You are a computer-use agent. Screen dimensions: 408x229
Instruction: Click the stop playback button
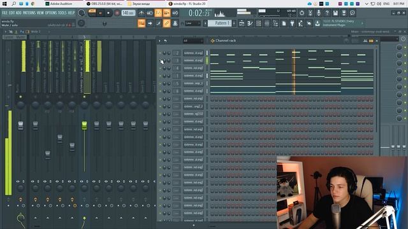(x=108, y=13)
